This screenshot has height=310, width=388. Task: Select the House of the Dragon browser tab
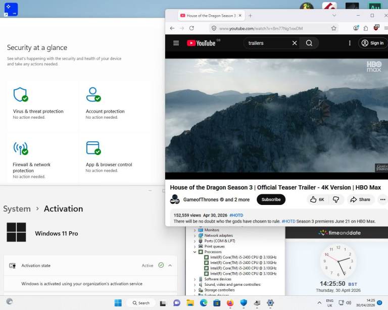(208, 16)
